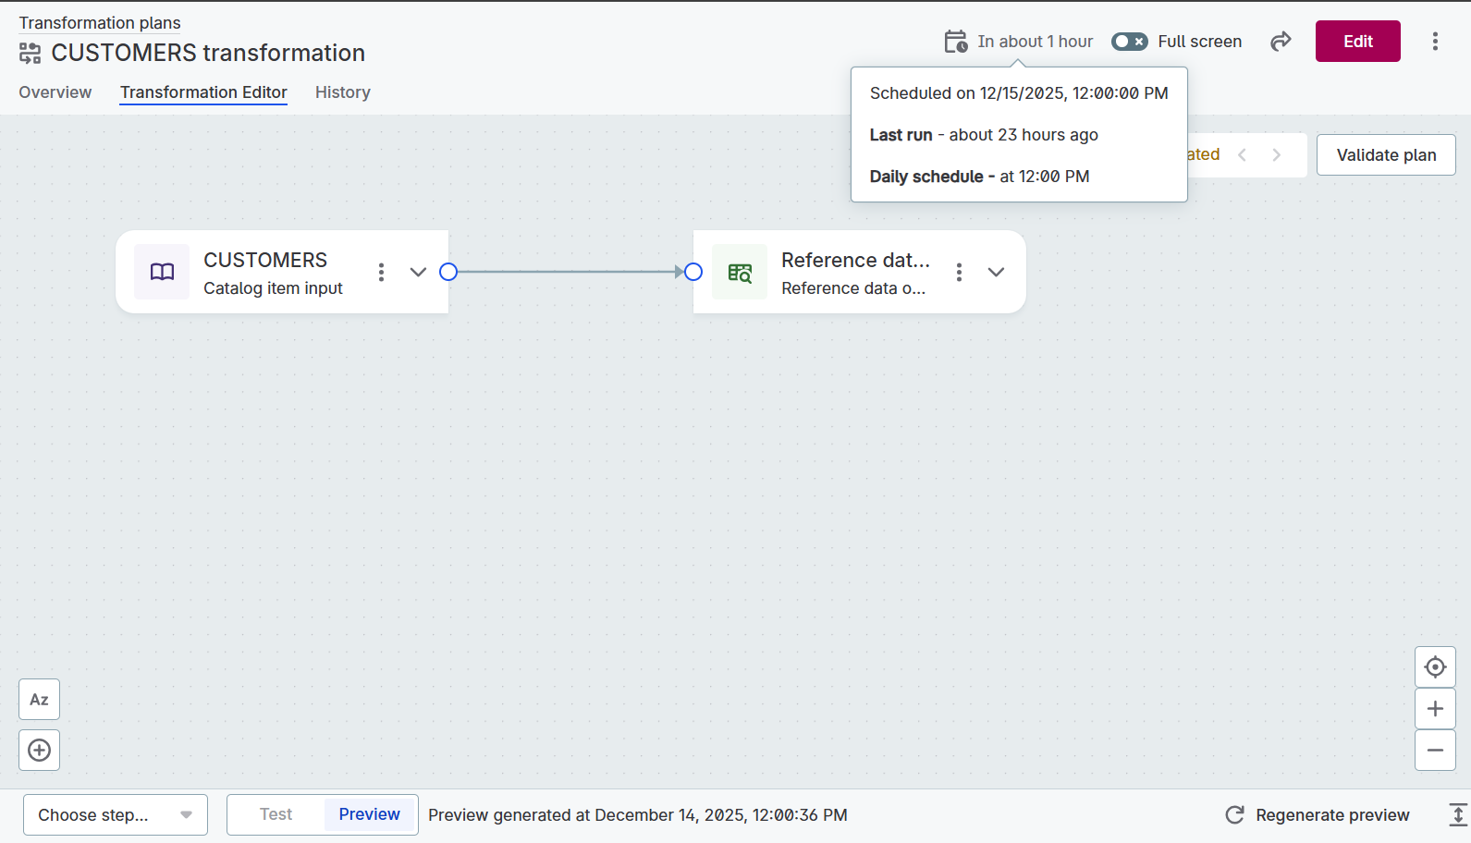Select Preview mode toggle
The width and height of the screenshot is (1471, 843).
click(369, 814)
